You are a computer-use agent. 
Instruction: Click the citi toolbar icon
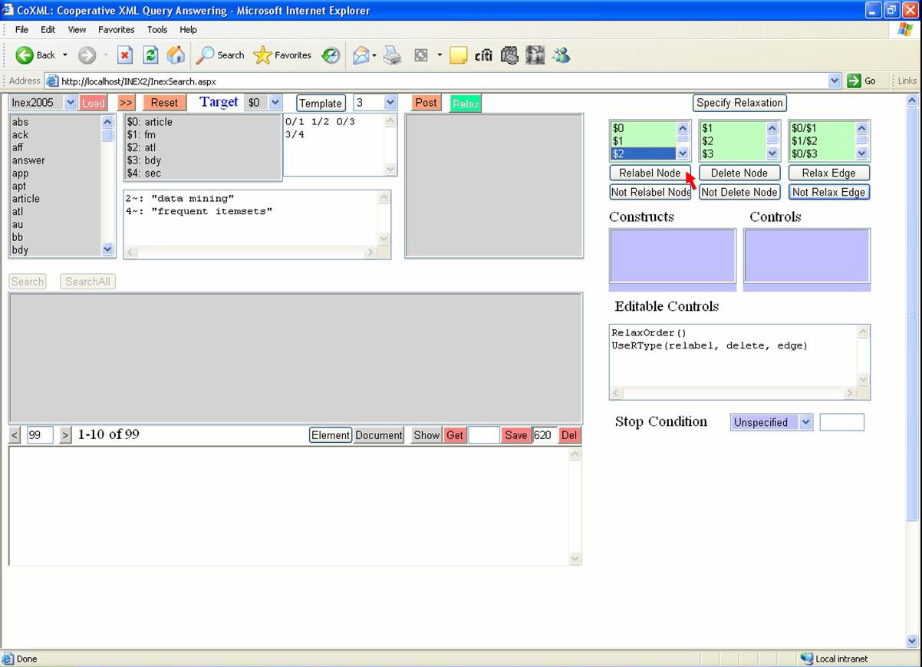[x=483, y=55]
